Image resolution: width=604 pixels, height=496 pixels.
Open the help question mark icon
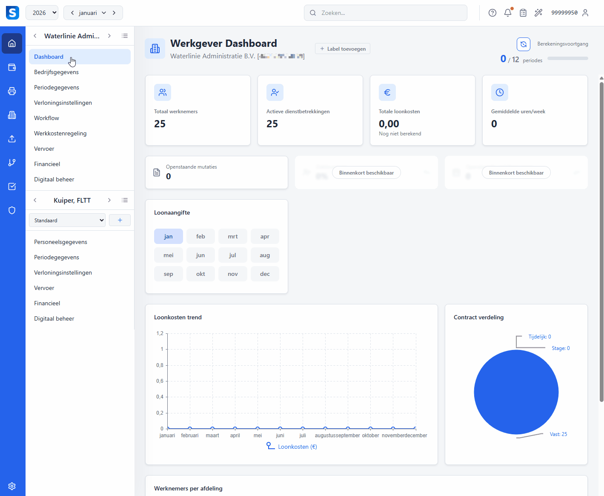point(492,13)
